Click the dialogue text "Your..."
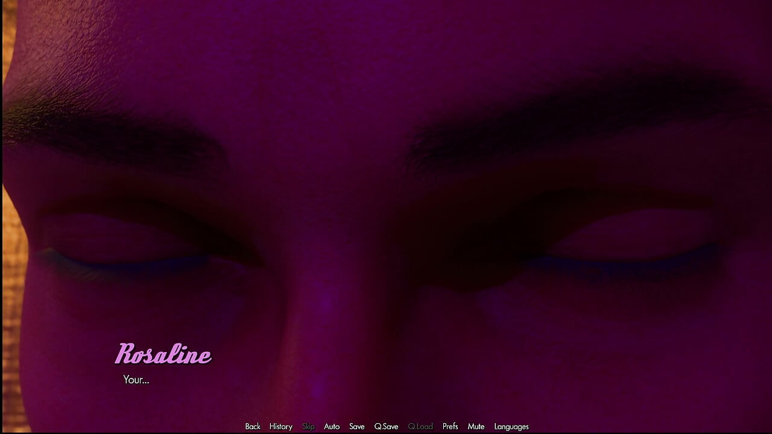772x434 pixels. (x=136, y=380)
